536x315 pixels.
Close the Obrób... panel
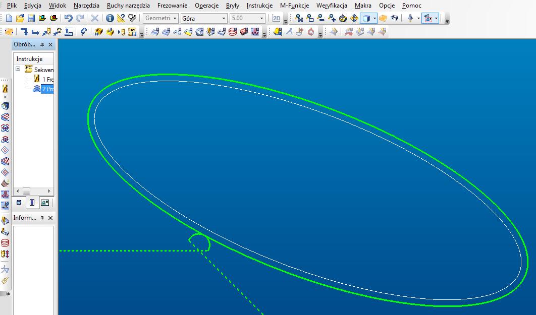click(x=50, y=45)
